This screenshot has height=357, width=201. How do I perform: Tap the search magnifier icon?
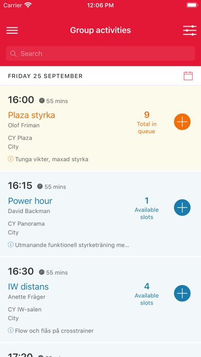[13, 53]
